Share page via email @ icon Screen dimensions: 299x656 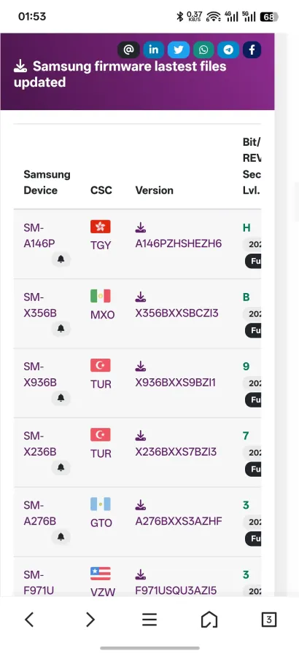point(128,50)
